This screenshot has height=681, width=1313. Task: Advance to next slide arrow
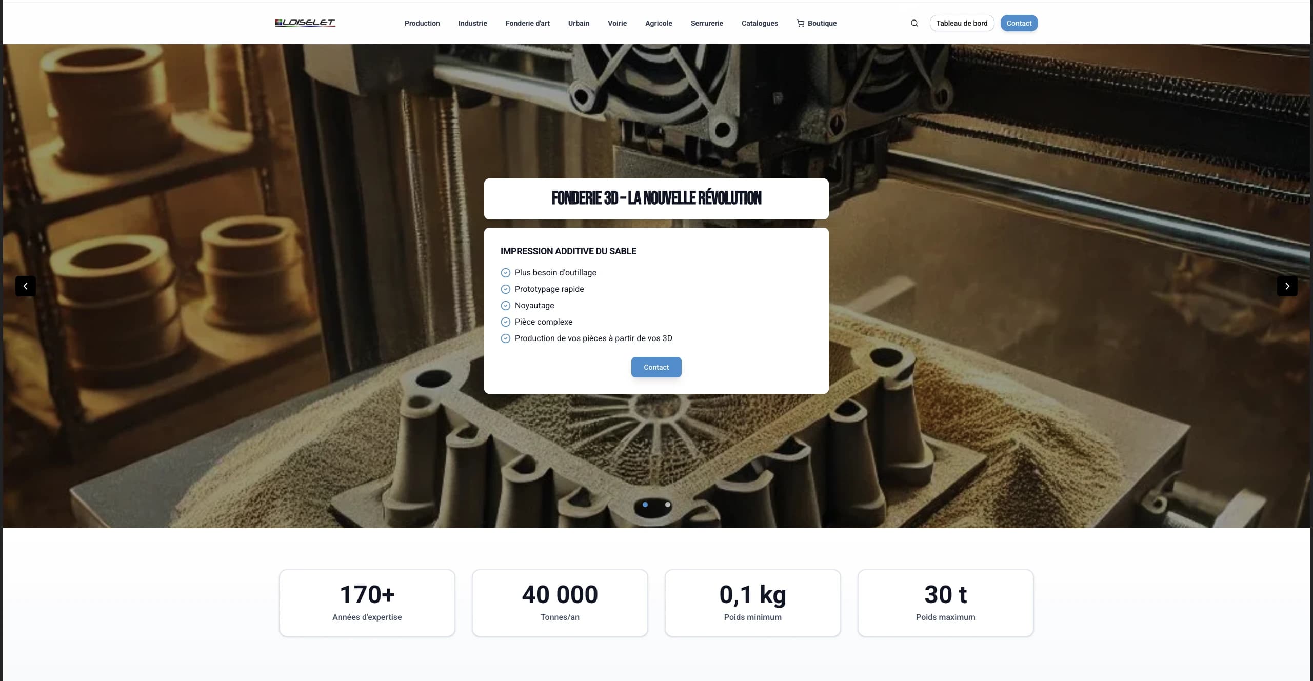[x=1287, y=286]
